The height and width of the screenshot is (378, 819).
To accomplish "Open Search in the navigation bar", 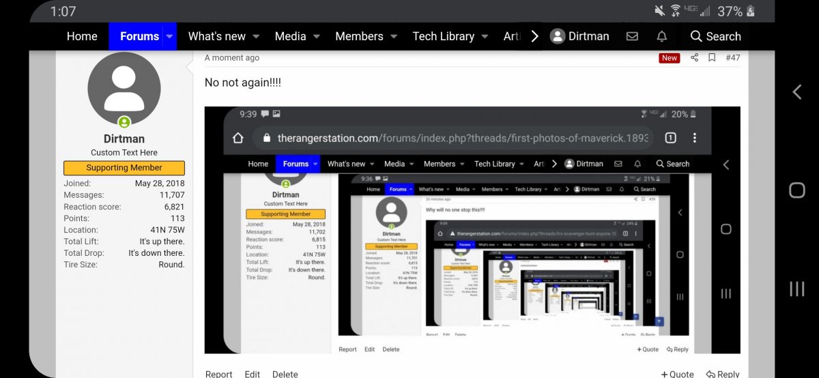I will [715, 36].
